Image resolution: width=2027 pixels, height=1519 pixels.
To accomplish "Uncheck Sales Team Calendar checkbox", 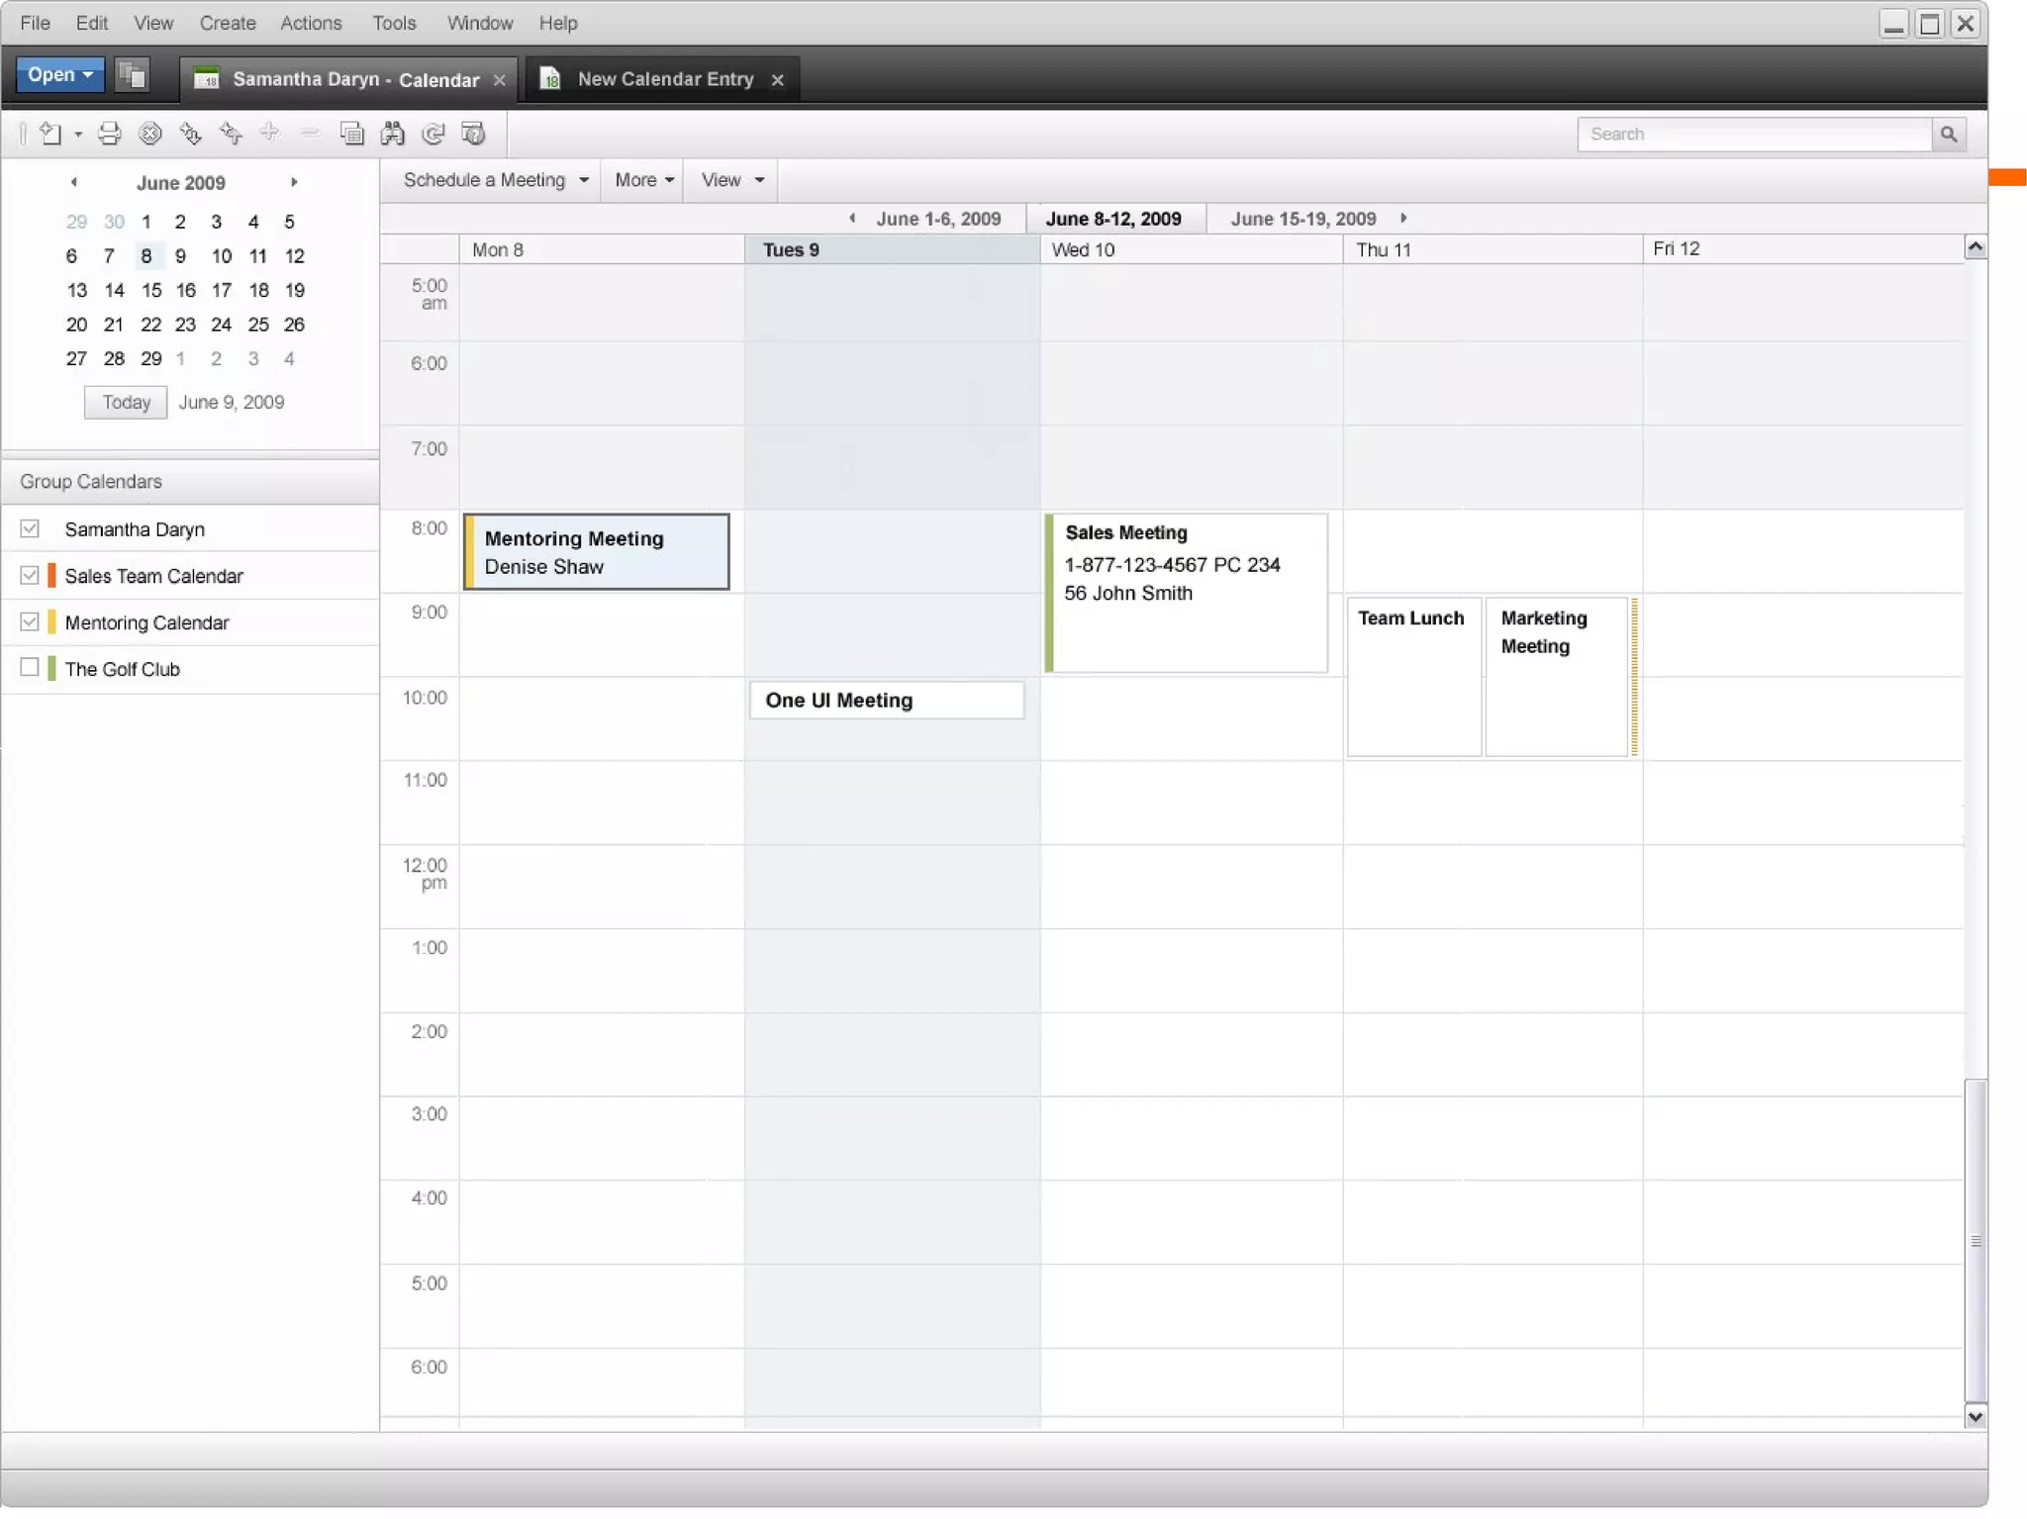I will pyautogui.click(x=30, y=575).
